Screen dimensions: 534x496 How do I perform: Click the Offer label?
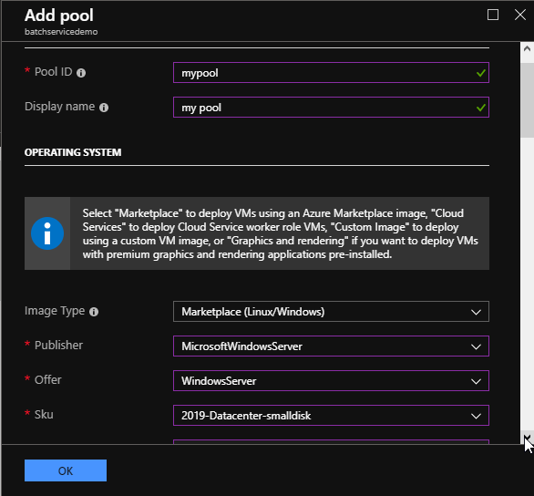tap(48, 380)
